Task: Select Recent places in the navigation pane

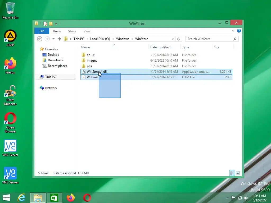Action: (57, 66)
